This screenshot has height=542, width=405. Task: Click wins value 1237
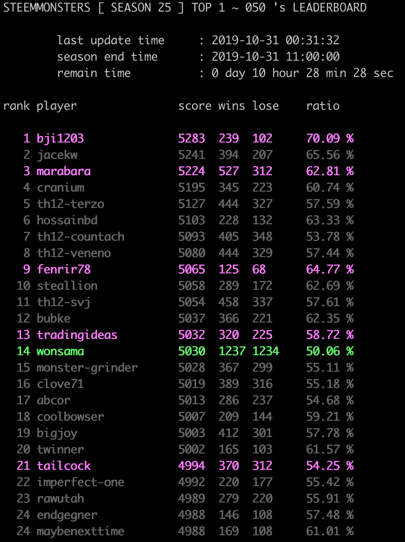pyautogui.click(x=232, y=351)
